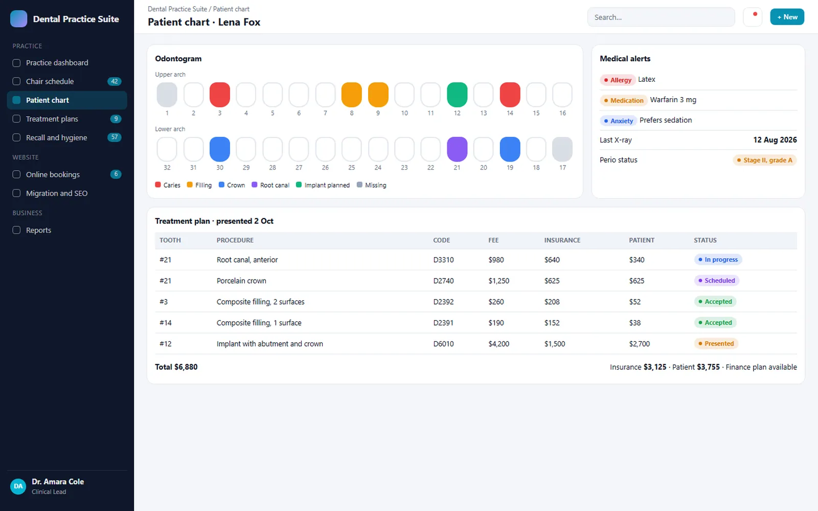Click the Presented status badge for #12
The image size is (818, 511).
click(716, 343)
